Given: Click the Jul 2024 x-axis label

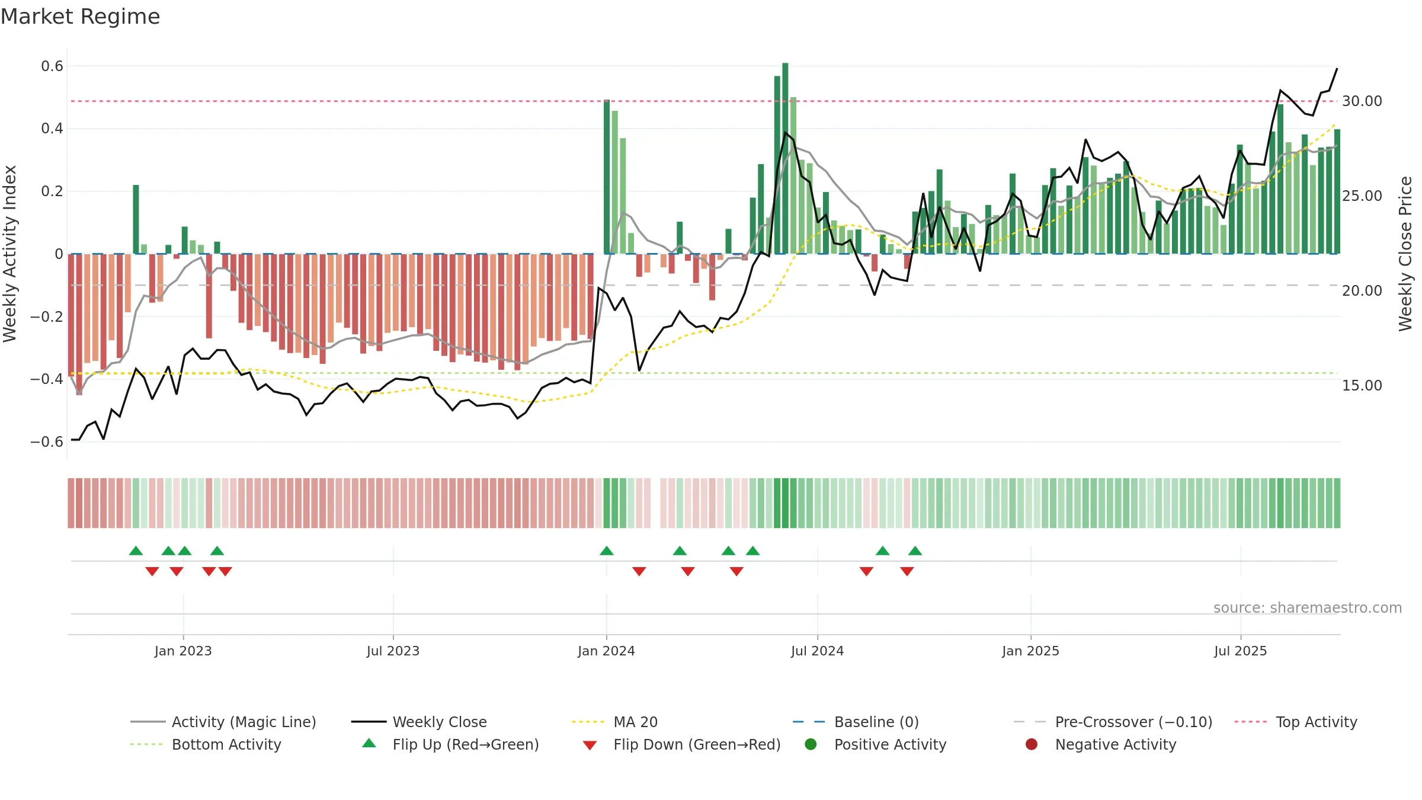Looking at the screenshot, I should click(818, 651).
